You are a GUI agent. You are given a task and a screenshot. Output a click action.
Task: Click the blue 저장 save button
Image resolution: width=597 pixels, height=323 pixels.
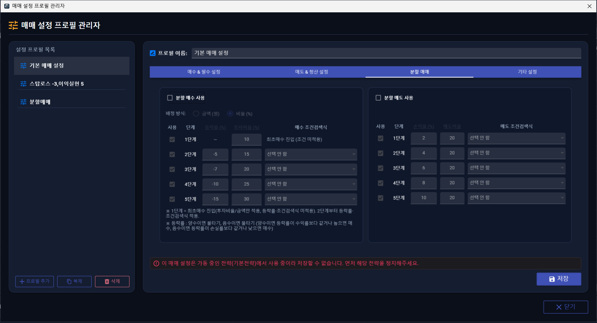coord(559,279)
